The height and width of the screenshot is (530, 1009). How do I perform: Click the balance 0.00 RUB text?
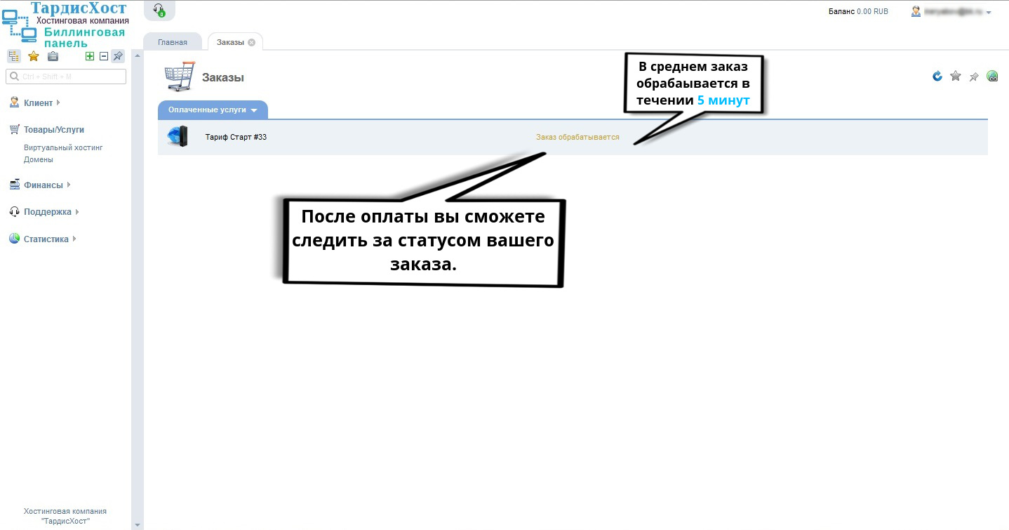(858, 12)
